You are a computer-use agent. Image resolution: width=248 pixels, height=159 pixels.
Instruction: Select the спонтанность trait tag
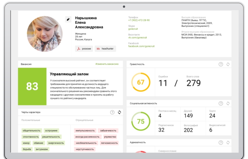31,137
